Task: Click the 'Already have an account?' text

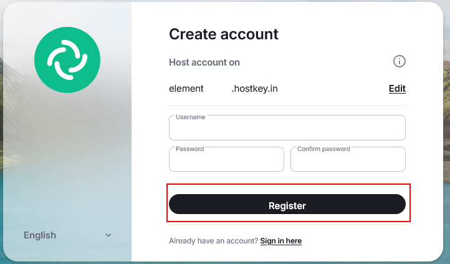Action: pos(213,241)
